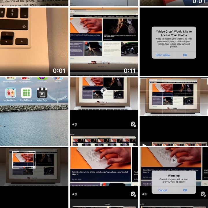Click the filmstrip timeline in middle editor
The image size is (208, 208).
point(104,141)
